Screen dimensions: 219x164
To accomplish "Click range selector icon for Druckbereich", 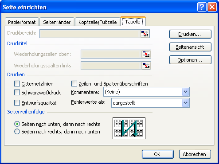I will click(x=145, y=34).
